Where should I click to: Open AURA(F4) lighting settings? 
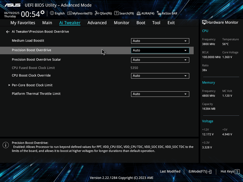[145, 13]
